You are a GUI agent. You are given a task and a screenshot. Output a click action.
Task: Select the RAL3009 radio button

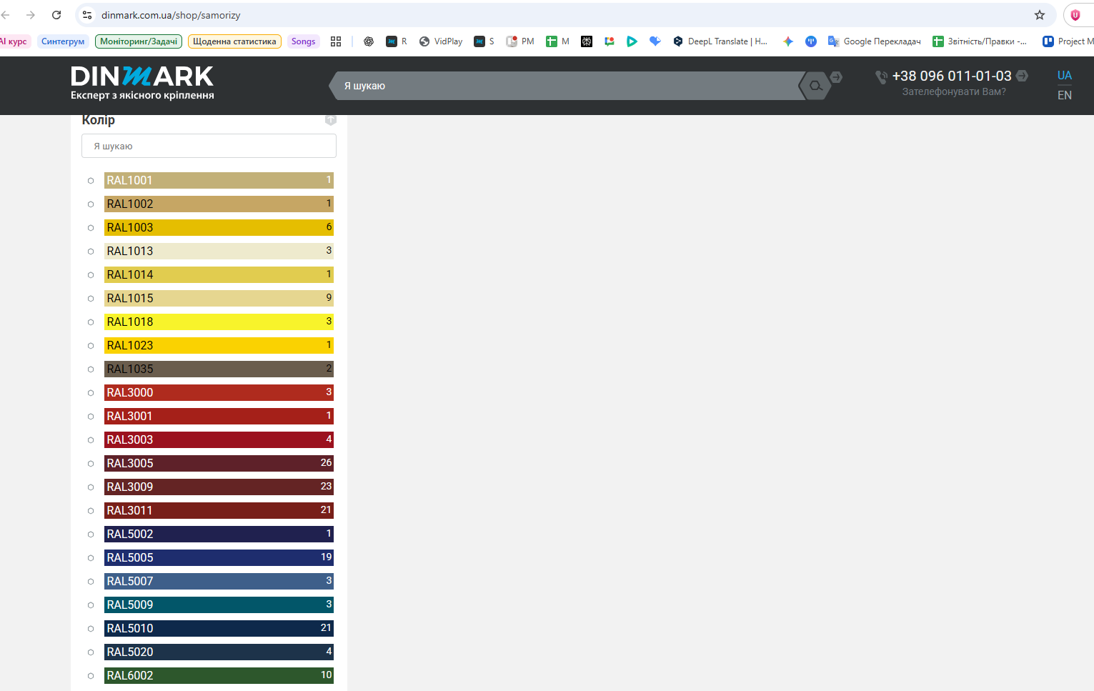point(91,487)
